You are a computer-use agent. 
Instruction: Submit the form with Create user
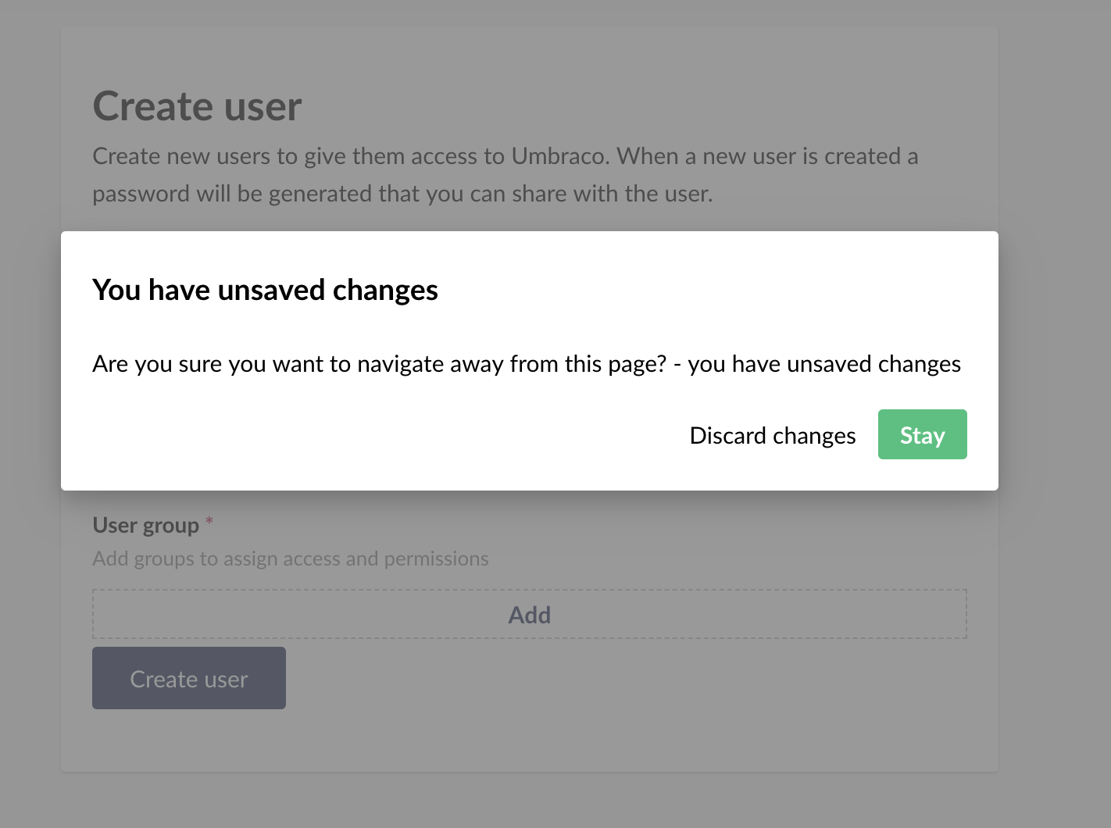[x=188, y=678]
